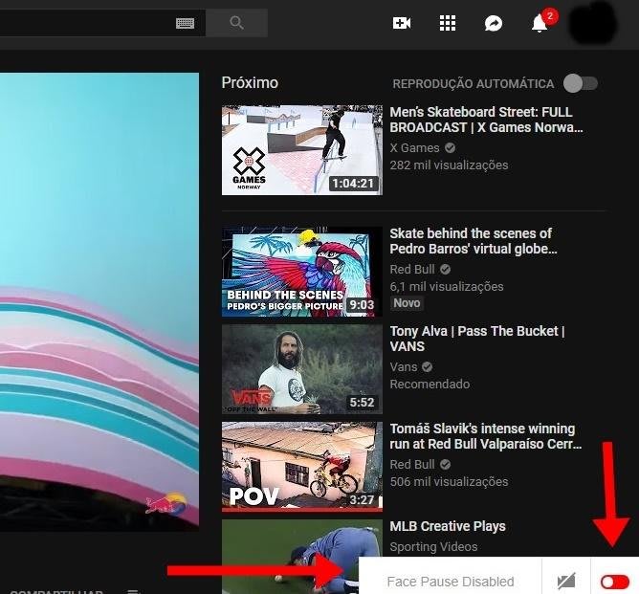Click the MLB Creative Plays title
Viewport: 639px width, 594px height.
pos(448,526)
